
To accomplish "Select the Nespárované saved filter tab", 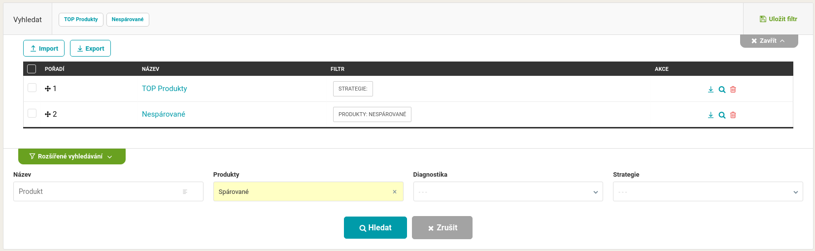I will point(128,20).
